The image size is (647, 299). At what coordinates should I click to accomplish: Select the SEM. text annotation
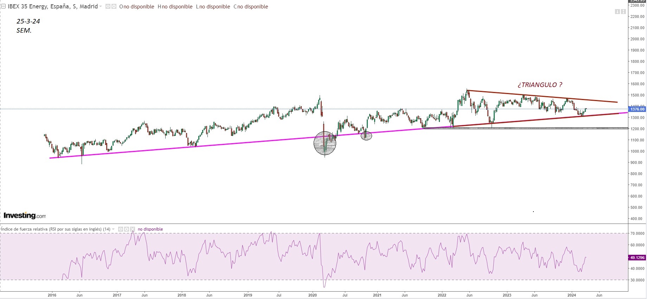[x=24, y=31]
